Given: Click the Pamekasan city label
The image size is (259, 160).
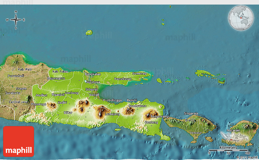Looking at the screenshot, I should [123, 79].
